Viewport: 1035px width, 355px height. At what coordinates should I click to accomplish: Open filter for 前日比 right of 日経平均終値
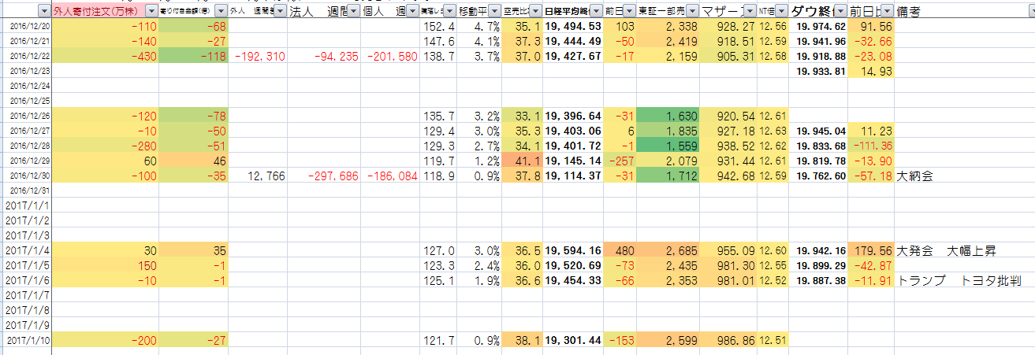(x=629, y=12)
